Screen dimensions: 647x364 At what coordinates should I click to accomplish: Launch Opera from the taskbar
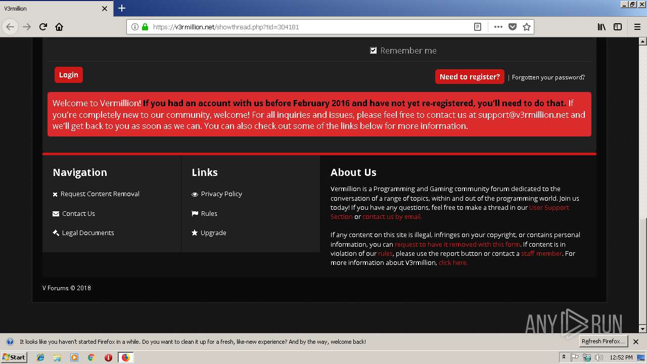point(108,357)
